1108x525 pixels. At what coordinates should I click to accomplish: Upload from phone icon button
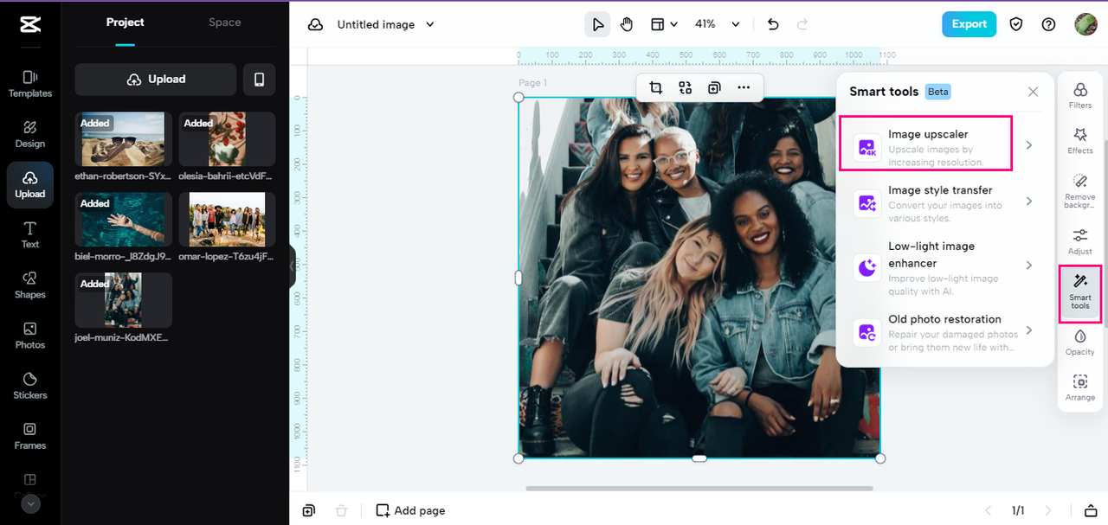pos(259,79)
